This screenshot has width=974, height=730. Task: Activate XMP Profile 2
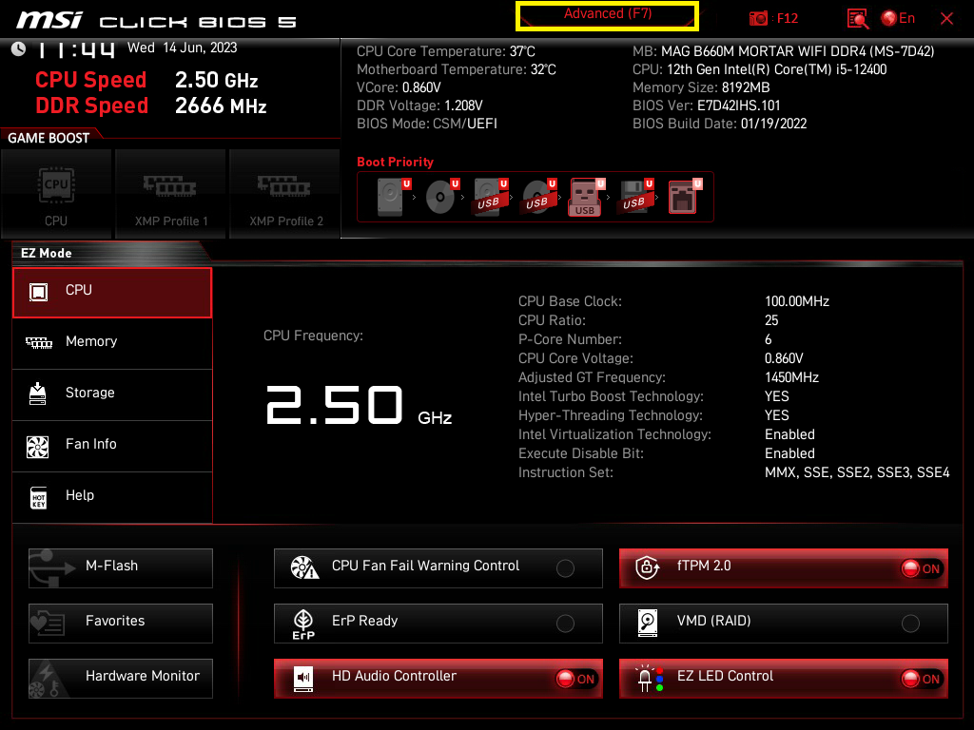tap(285, 194)
